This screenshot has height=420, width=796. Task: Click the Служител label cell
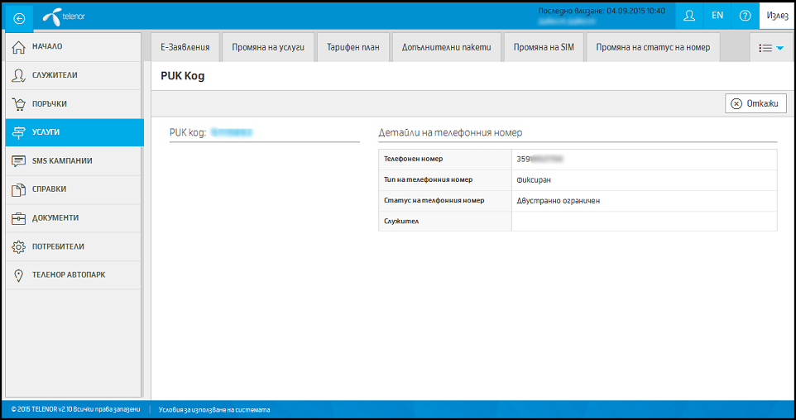tap(445, 221)
